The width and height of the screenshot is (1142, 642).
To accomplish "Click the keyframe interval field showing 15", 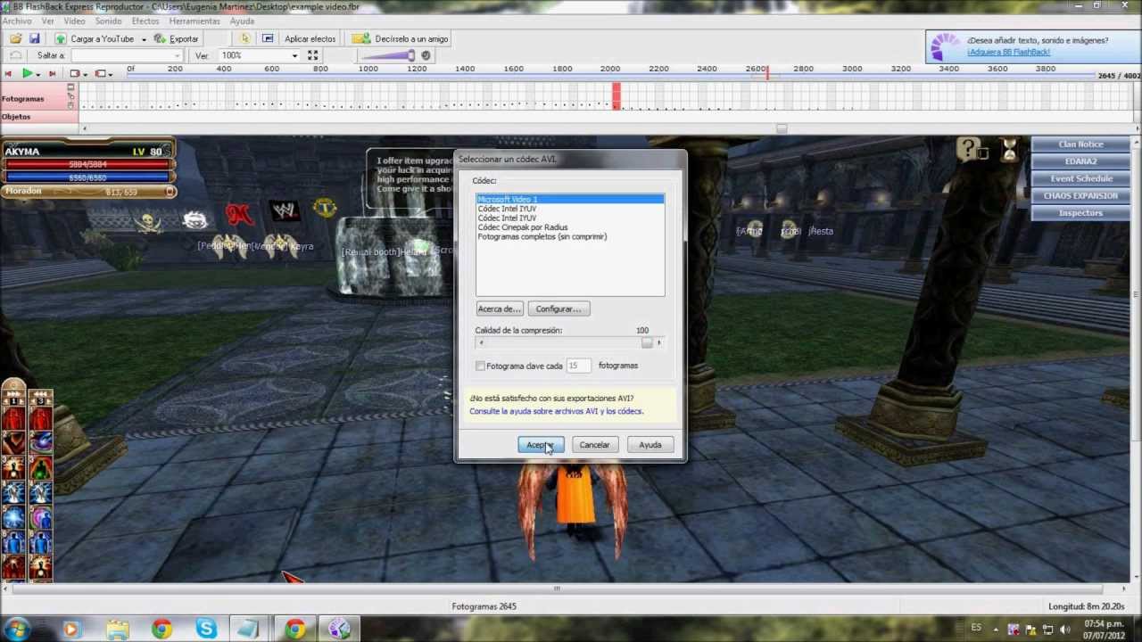I will tap(578, 366).
